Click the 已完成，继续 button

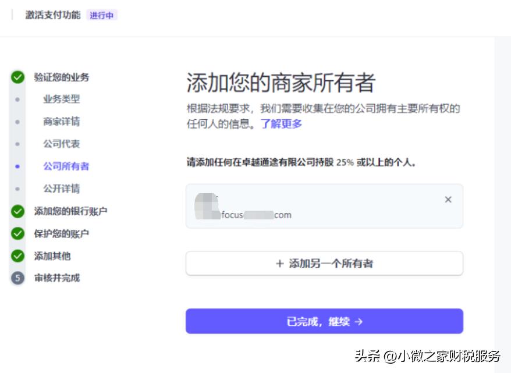pos(324,320)
